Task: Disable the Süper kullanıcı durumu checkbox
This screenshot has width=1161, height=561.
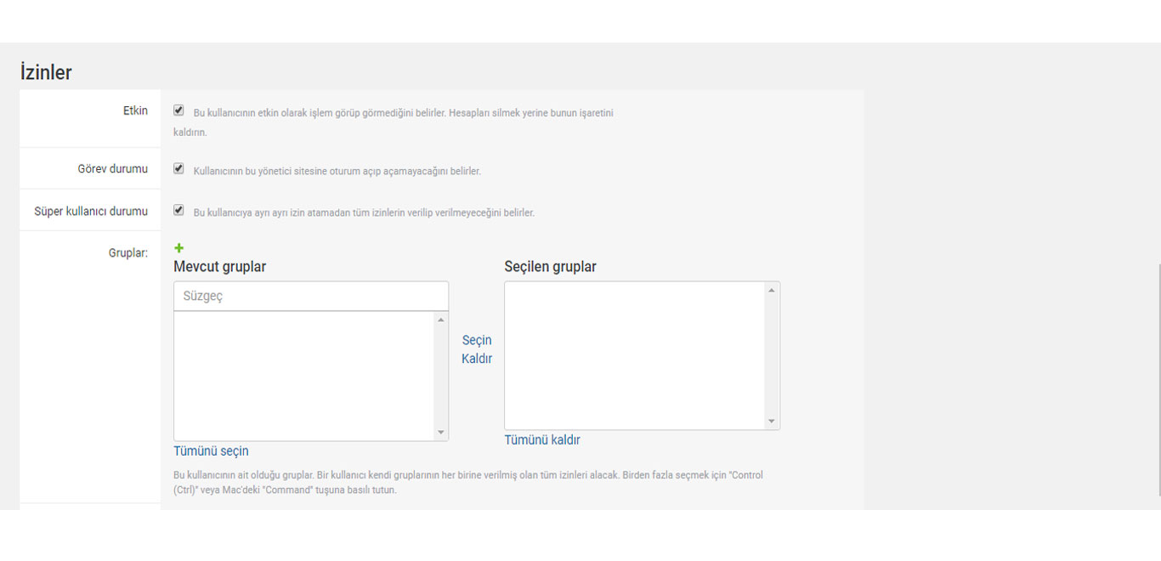Action: (x=178, y=210)
